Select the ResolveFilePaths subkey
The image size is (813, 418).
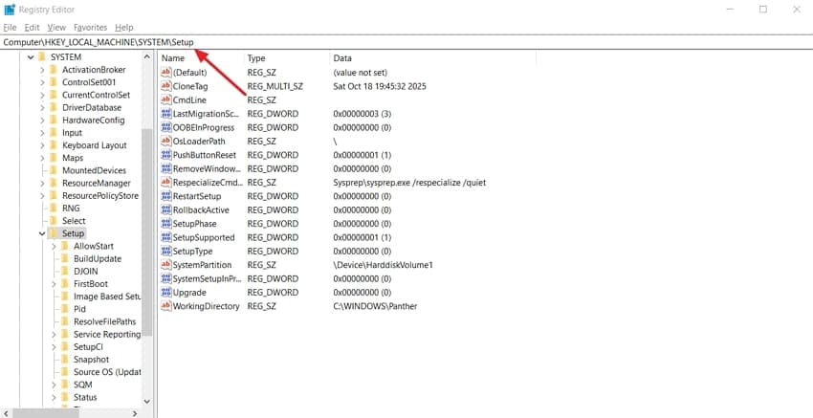click(x=104, y=321)
